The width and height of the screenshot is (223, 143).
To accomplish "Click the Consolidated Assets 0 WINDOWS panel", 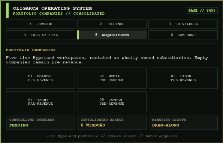I will [x=112, y=123].
